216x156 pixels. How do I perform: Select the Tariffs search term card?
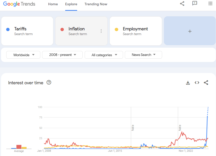click(27, 31)
